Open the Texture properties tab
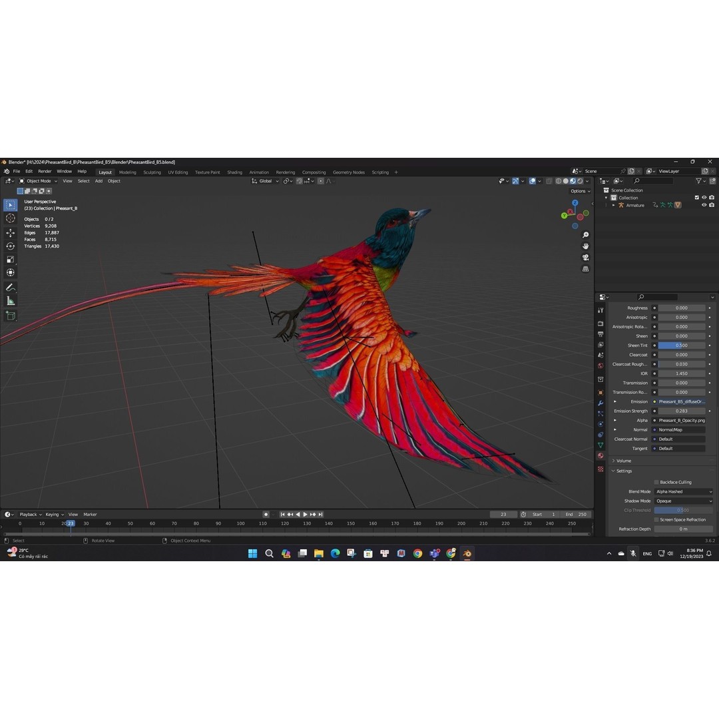Image resolution: width=719 pixels, height=719 pixels. [600, 469]
